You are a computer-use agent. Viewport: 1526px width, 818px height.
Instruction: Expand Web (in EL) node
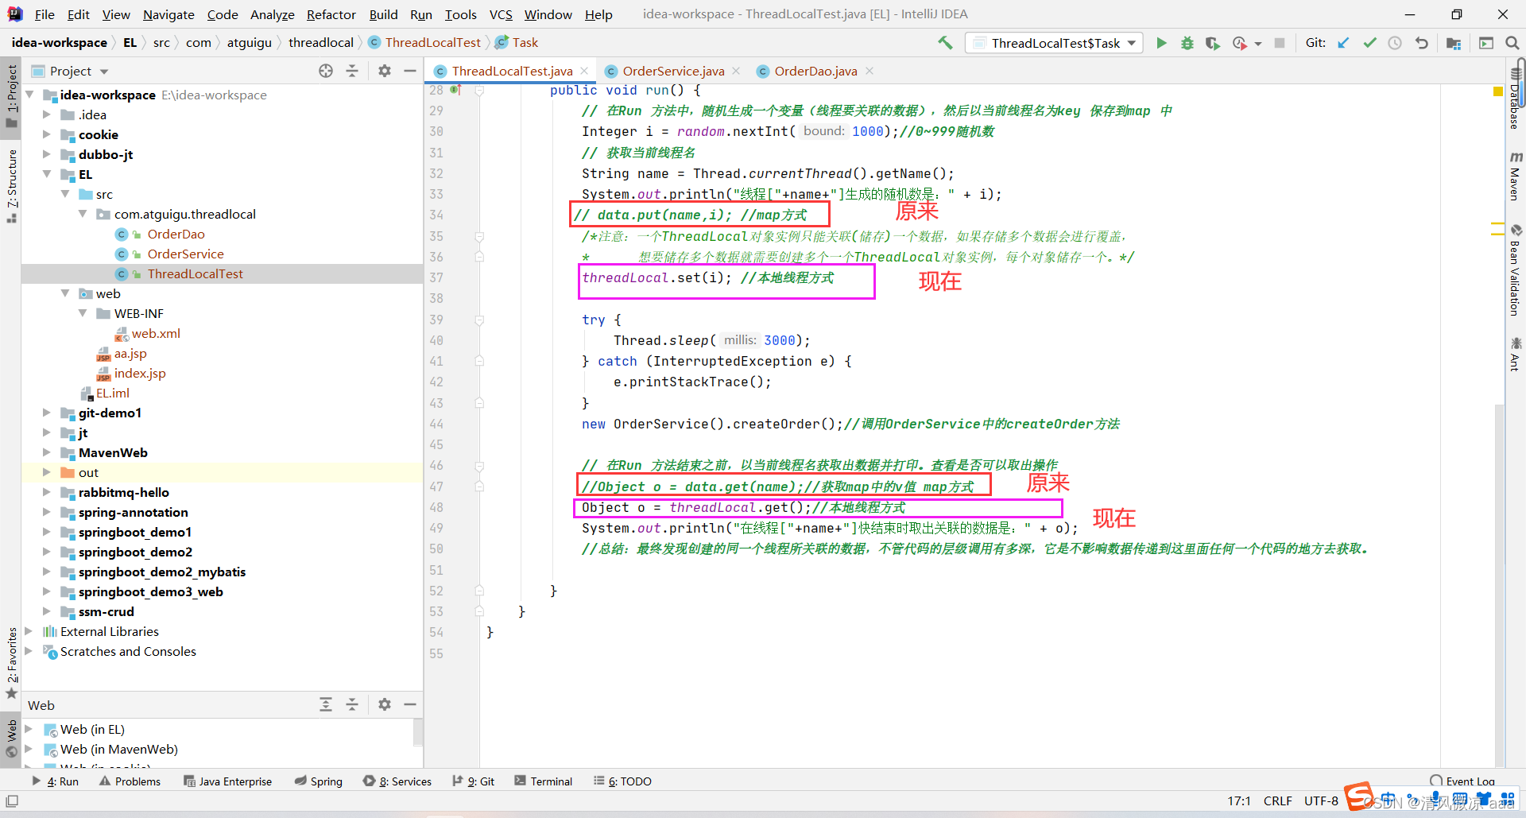coord(29,729)
